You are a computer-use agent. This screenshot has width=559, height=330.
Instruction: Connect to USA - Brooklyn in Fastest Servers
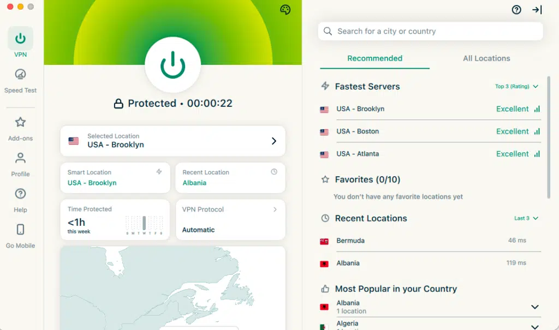click(430, 109)
